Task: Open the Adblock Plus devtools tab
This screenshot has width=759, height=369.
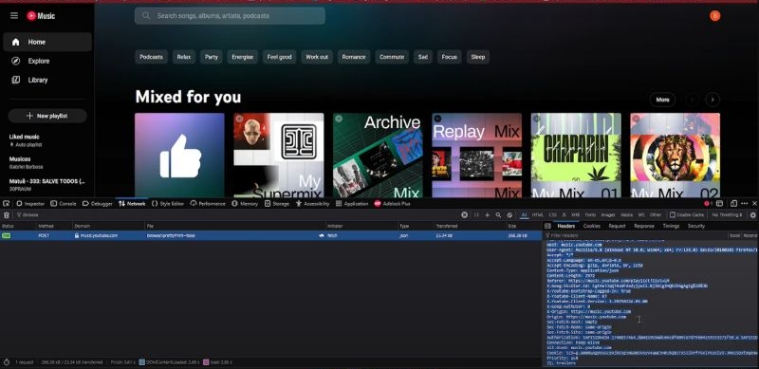Action: pos(393,204)
